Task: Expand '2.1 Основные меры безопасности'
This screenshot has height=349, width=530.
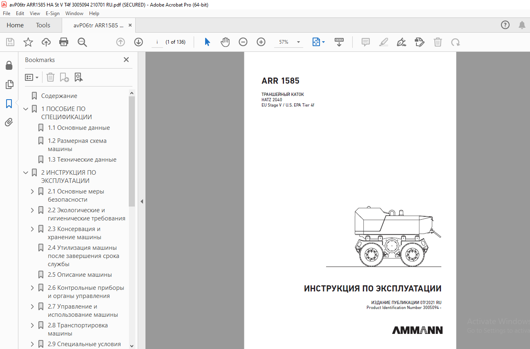Action: pyautogui.click(x=32, y=191)
